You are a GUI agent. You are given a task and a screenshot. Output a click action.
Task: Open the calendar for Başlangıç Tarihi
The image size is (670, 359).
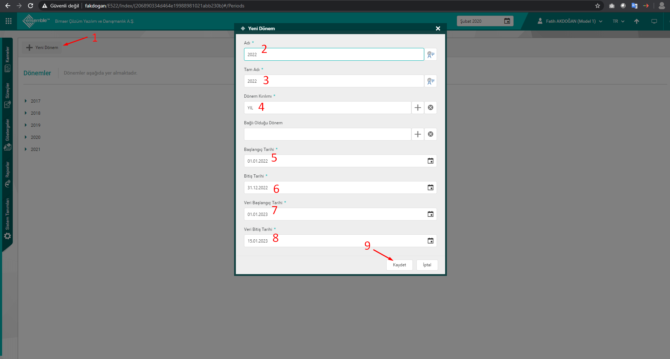click(431, 161)
